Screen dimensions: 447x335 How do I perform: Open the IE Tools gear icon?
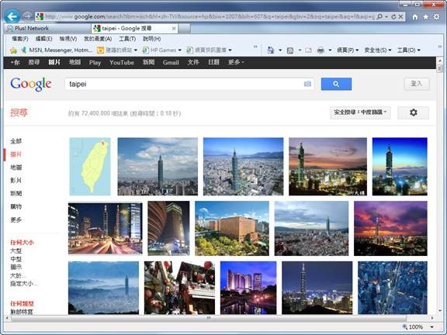[x=436, y=17]
